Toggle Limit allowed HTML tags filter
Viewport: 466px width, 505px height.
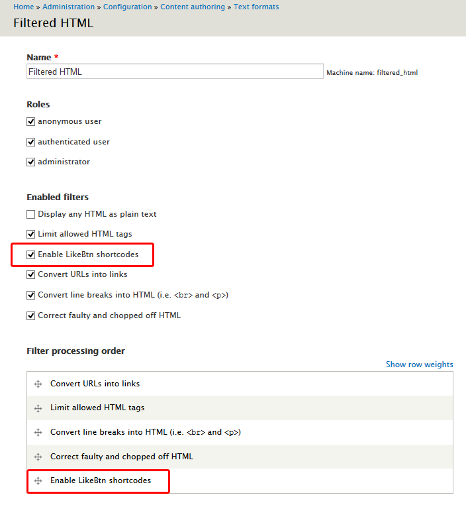pyautogui.click(x=30, y=234)
